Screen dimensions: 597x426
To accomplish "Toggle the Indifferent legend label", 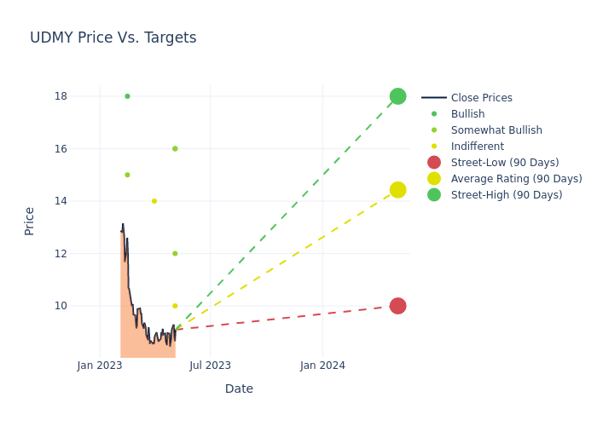I will [477, 147].
